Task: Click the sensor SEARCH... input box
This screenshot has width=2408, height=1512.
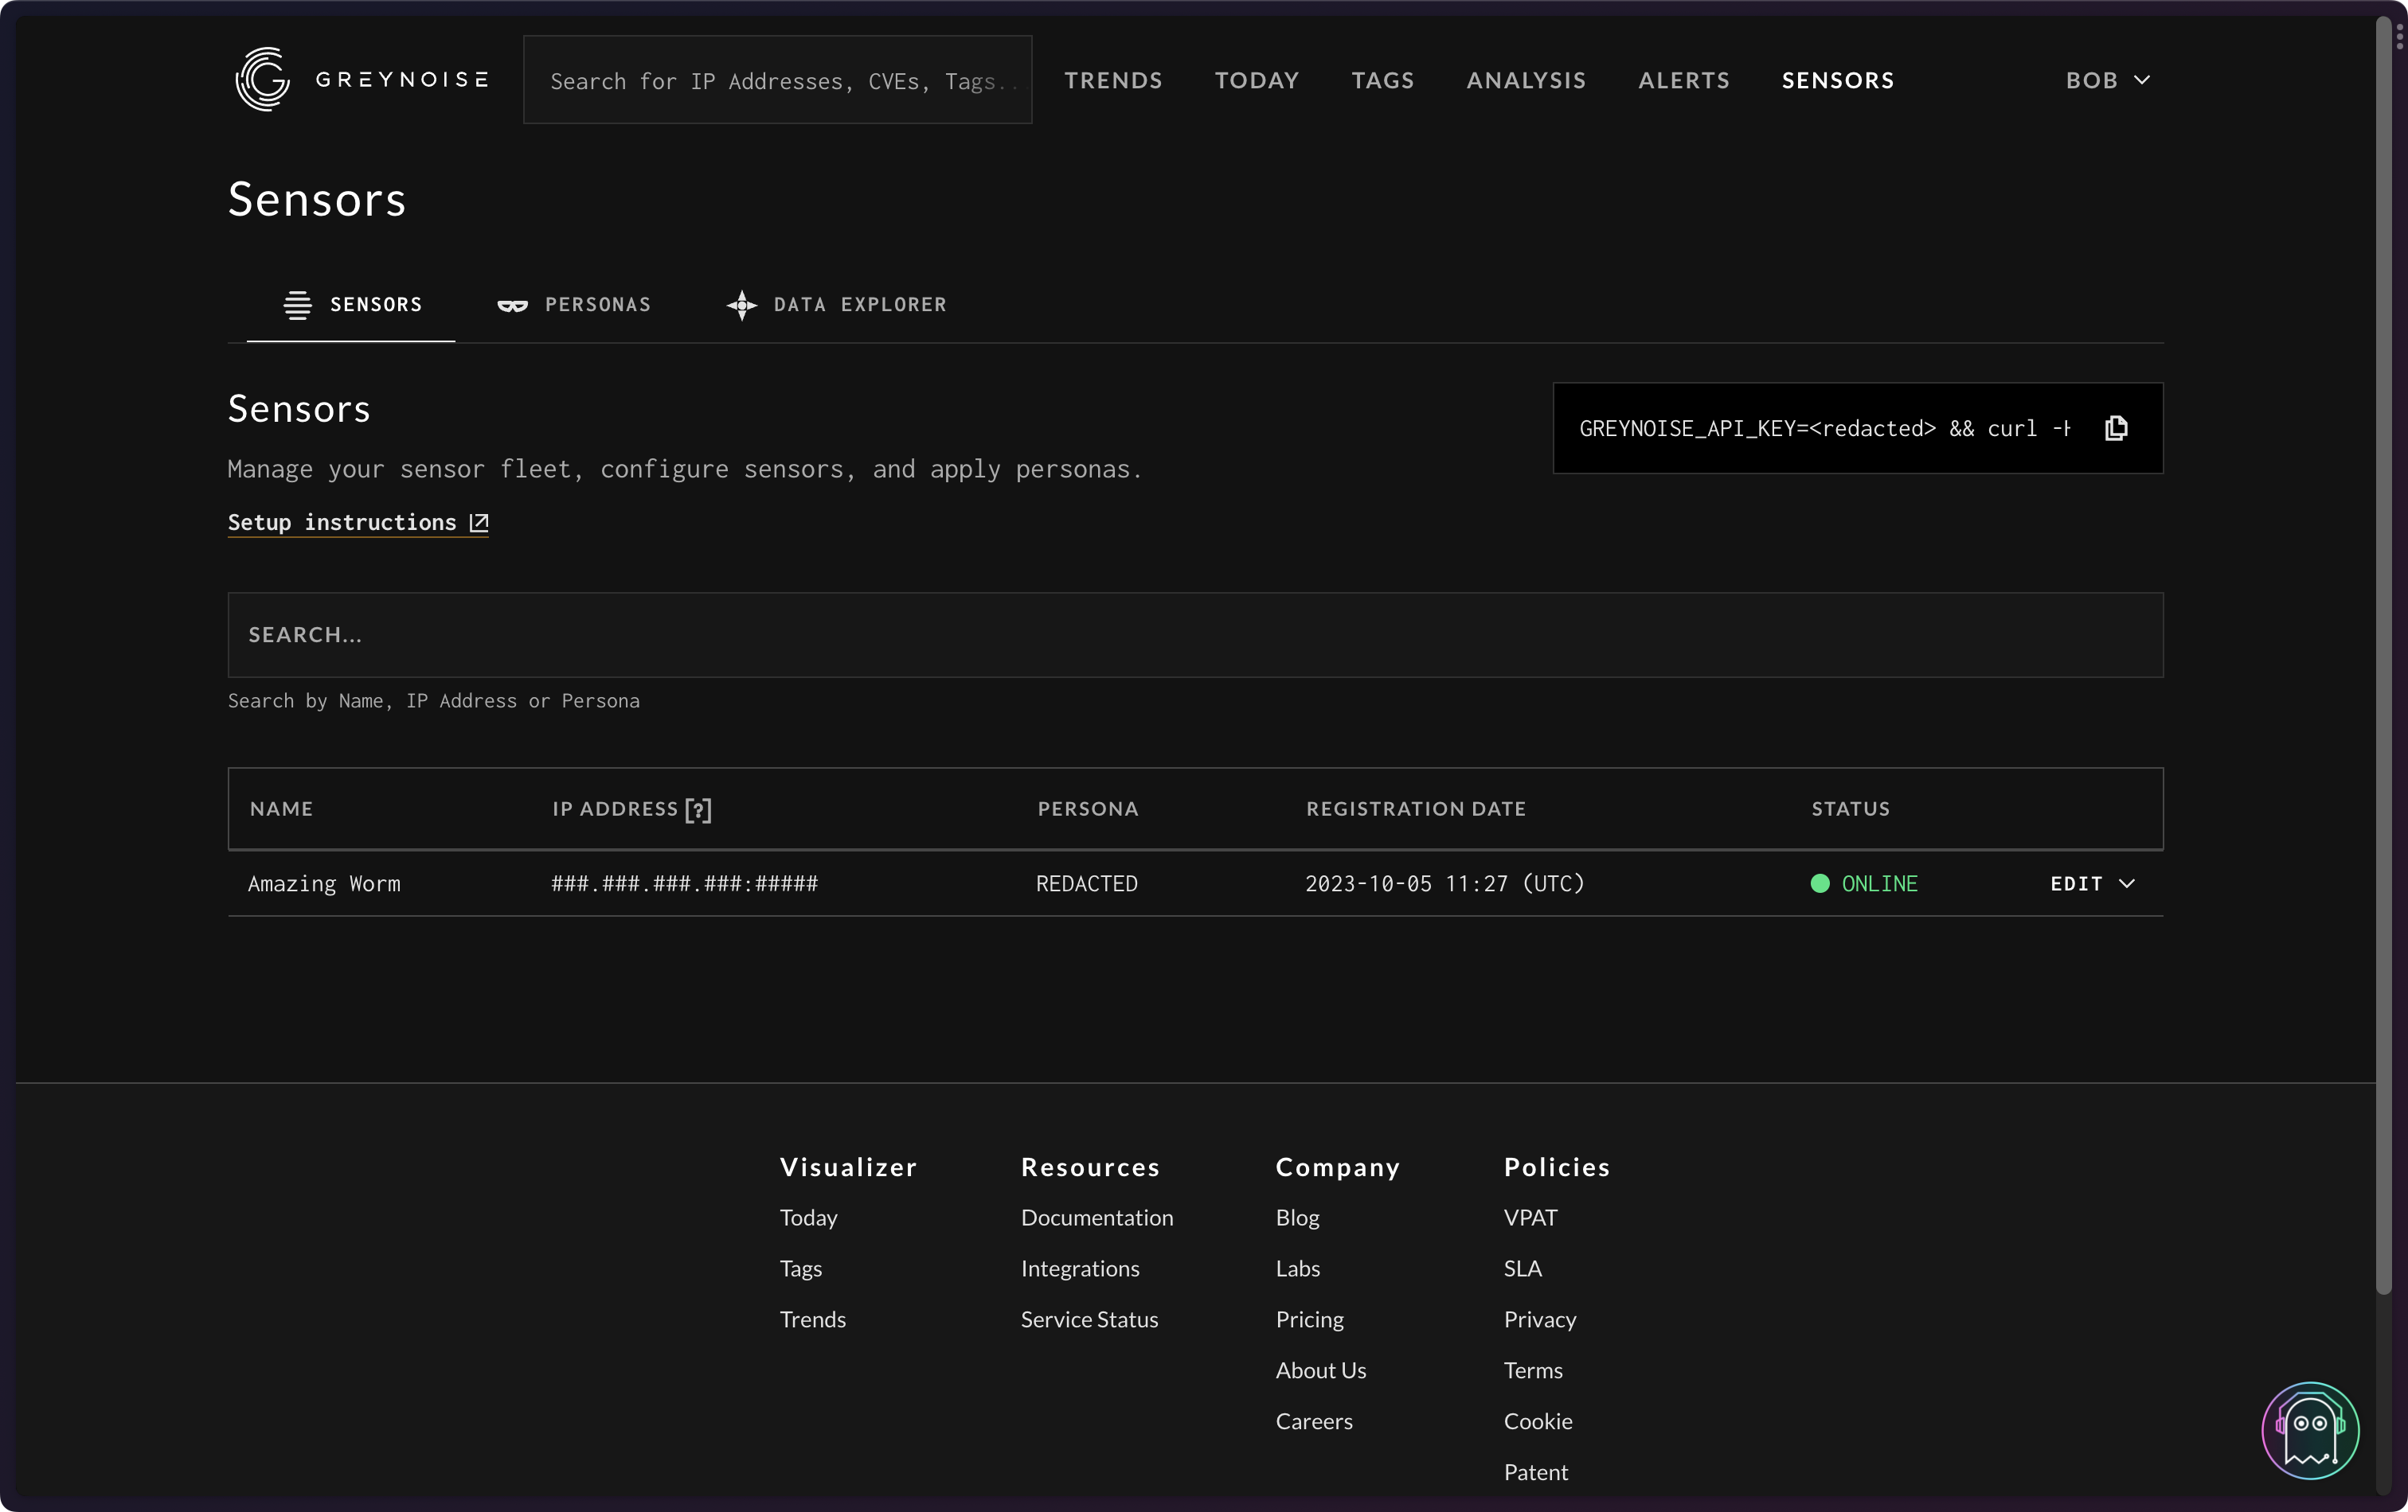Action: click(x=1195, y=634)
